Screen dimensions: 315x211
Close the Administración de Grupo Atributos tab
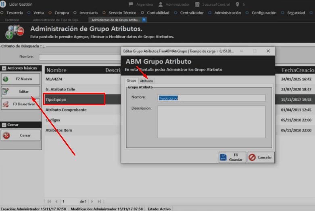pos(144,20)
